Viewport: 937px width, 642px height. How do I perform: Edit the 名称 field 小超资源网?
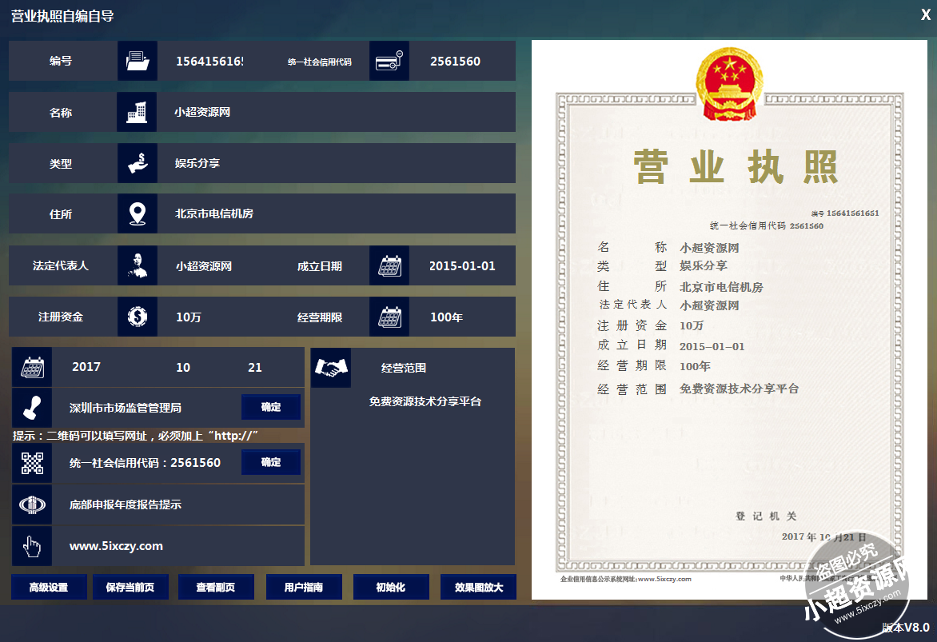[x=336, y=112]
